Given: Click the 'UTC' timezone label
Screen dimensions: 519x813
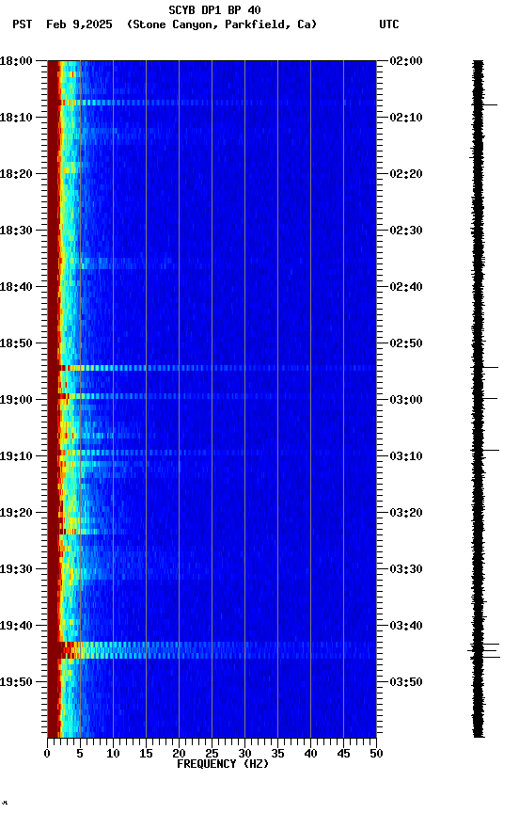Looking at the screenshot, I should coord(389,24).
